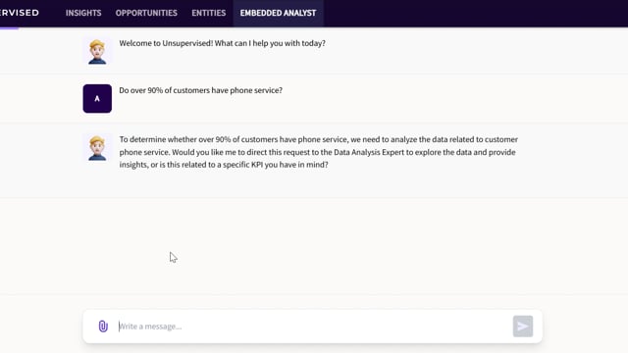The height and width of the screenshot is (353, 628).
Task: Focus the Write a message input field
Action: (x=312, y=327)
